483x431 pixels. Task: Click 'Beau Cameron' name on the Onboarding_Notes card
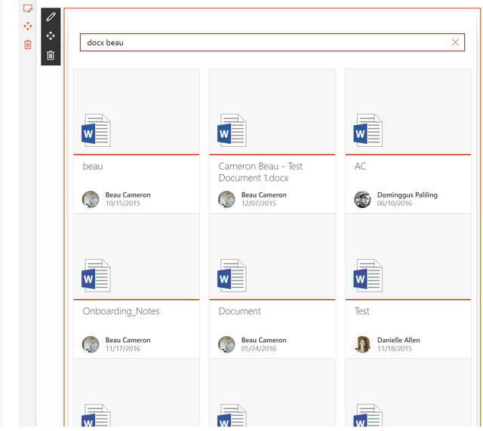(x=128, y=340)
